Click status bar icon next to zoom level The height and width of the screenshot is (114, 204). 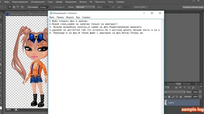[16, 110]
